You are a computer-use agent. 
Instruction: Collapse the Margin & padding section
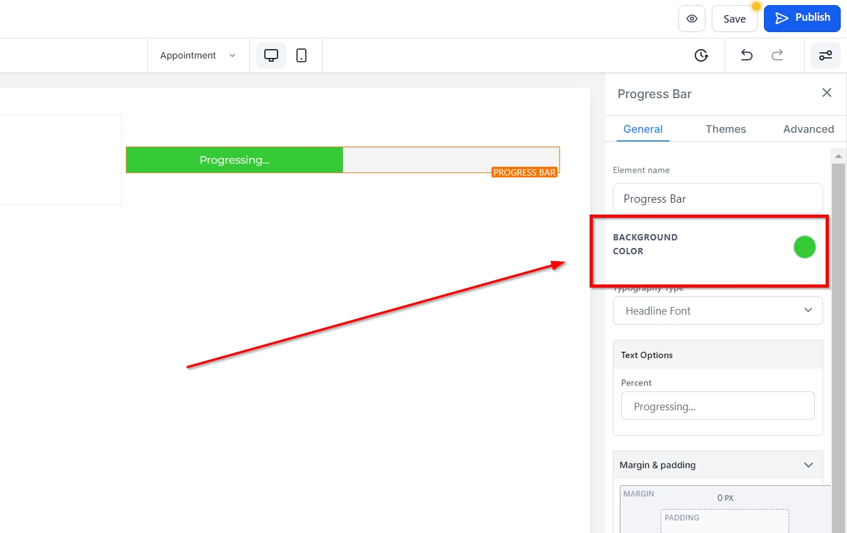coord(808,465)
